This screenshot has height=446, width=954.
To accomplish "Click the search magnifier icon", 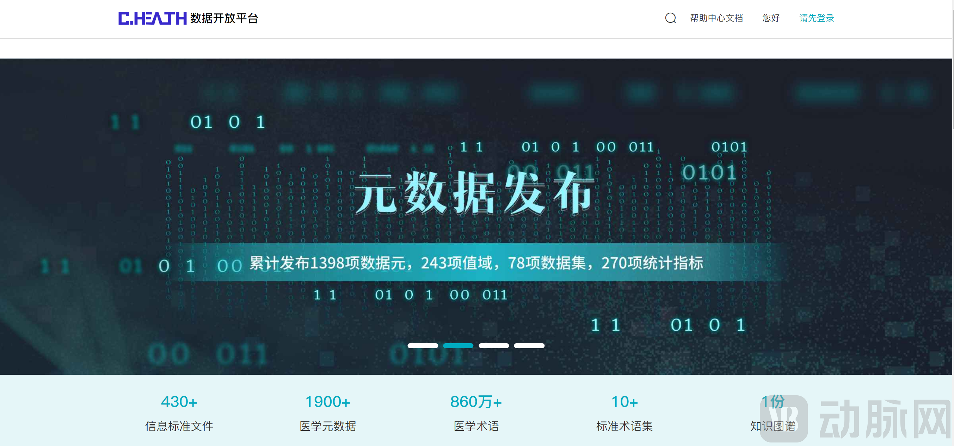I will coord(670,18).
